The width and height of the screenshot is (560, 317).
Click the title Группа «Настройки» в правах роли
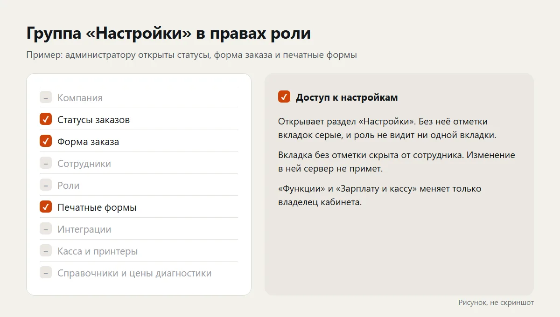(x=168, y=34)
